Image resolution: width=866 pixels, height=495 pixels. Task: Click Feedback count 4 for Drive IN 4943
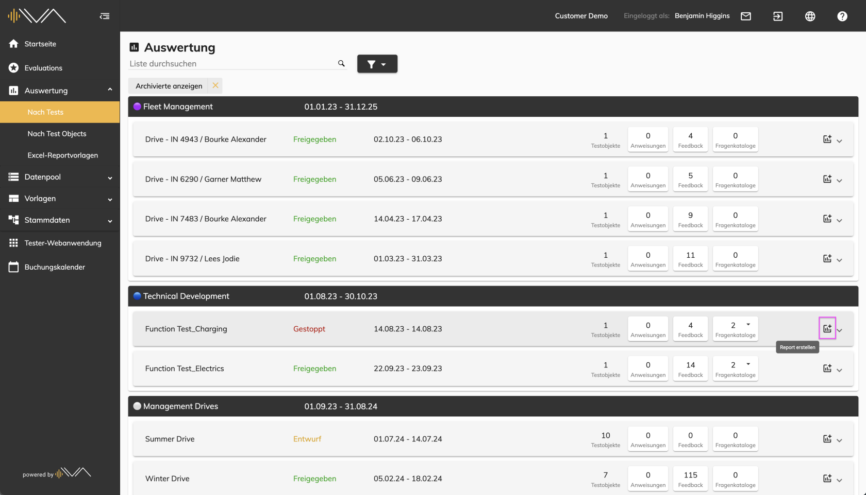coord(690,139)
